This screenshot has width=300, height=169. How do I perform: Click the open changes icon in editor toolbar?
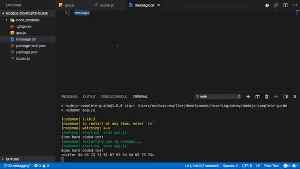tap(276, 5)
